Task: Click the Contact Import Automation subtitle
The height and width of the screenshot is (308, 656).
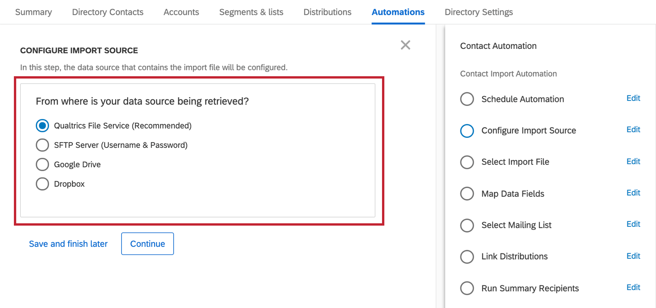Action: (508, 74)
